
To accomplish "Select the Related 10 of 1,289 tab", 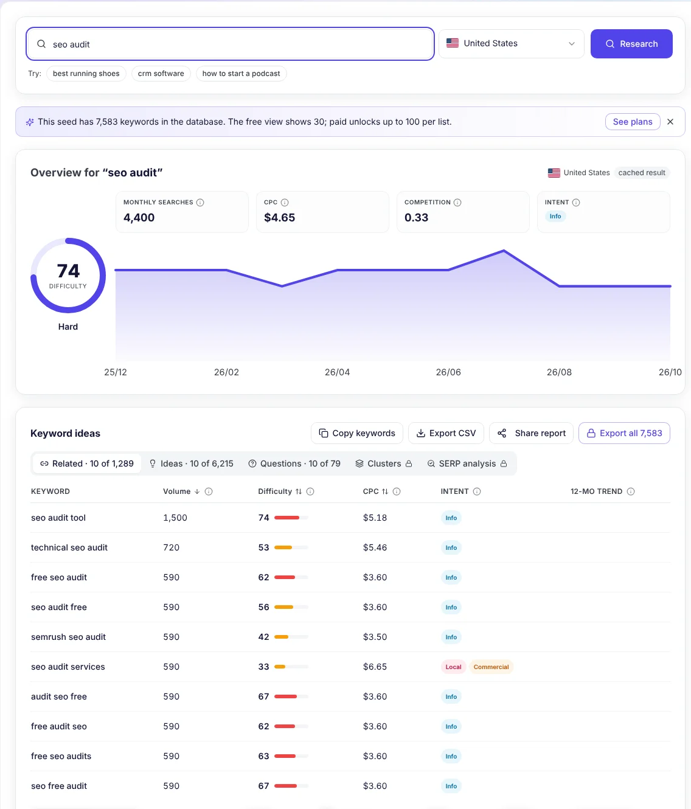I will coord(87,464).
